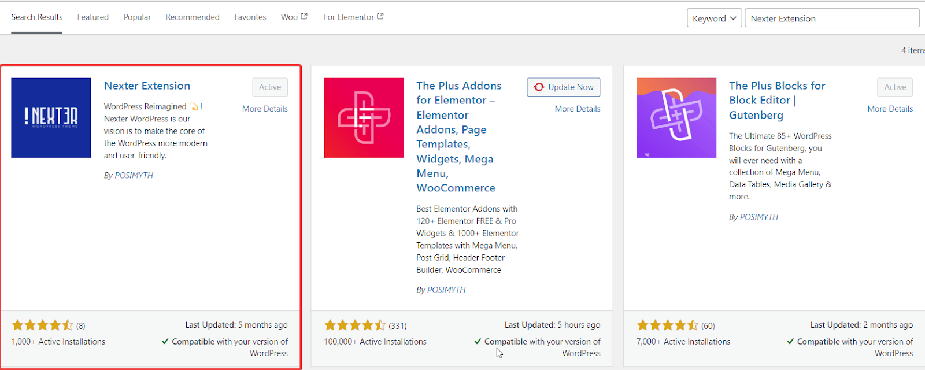Open More Details for The Plus Addons for Elementor
This screenshot has height=370, width=925.
pyautogui.click(x=578, y=109)
